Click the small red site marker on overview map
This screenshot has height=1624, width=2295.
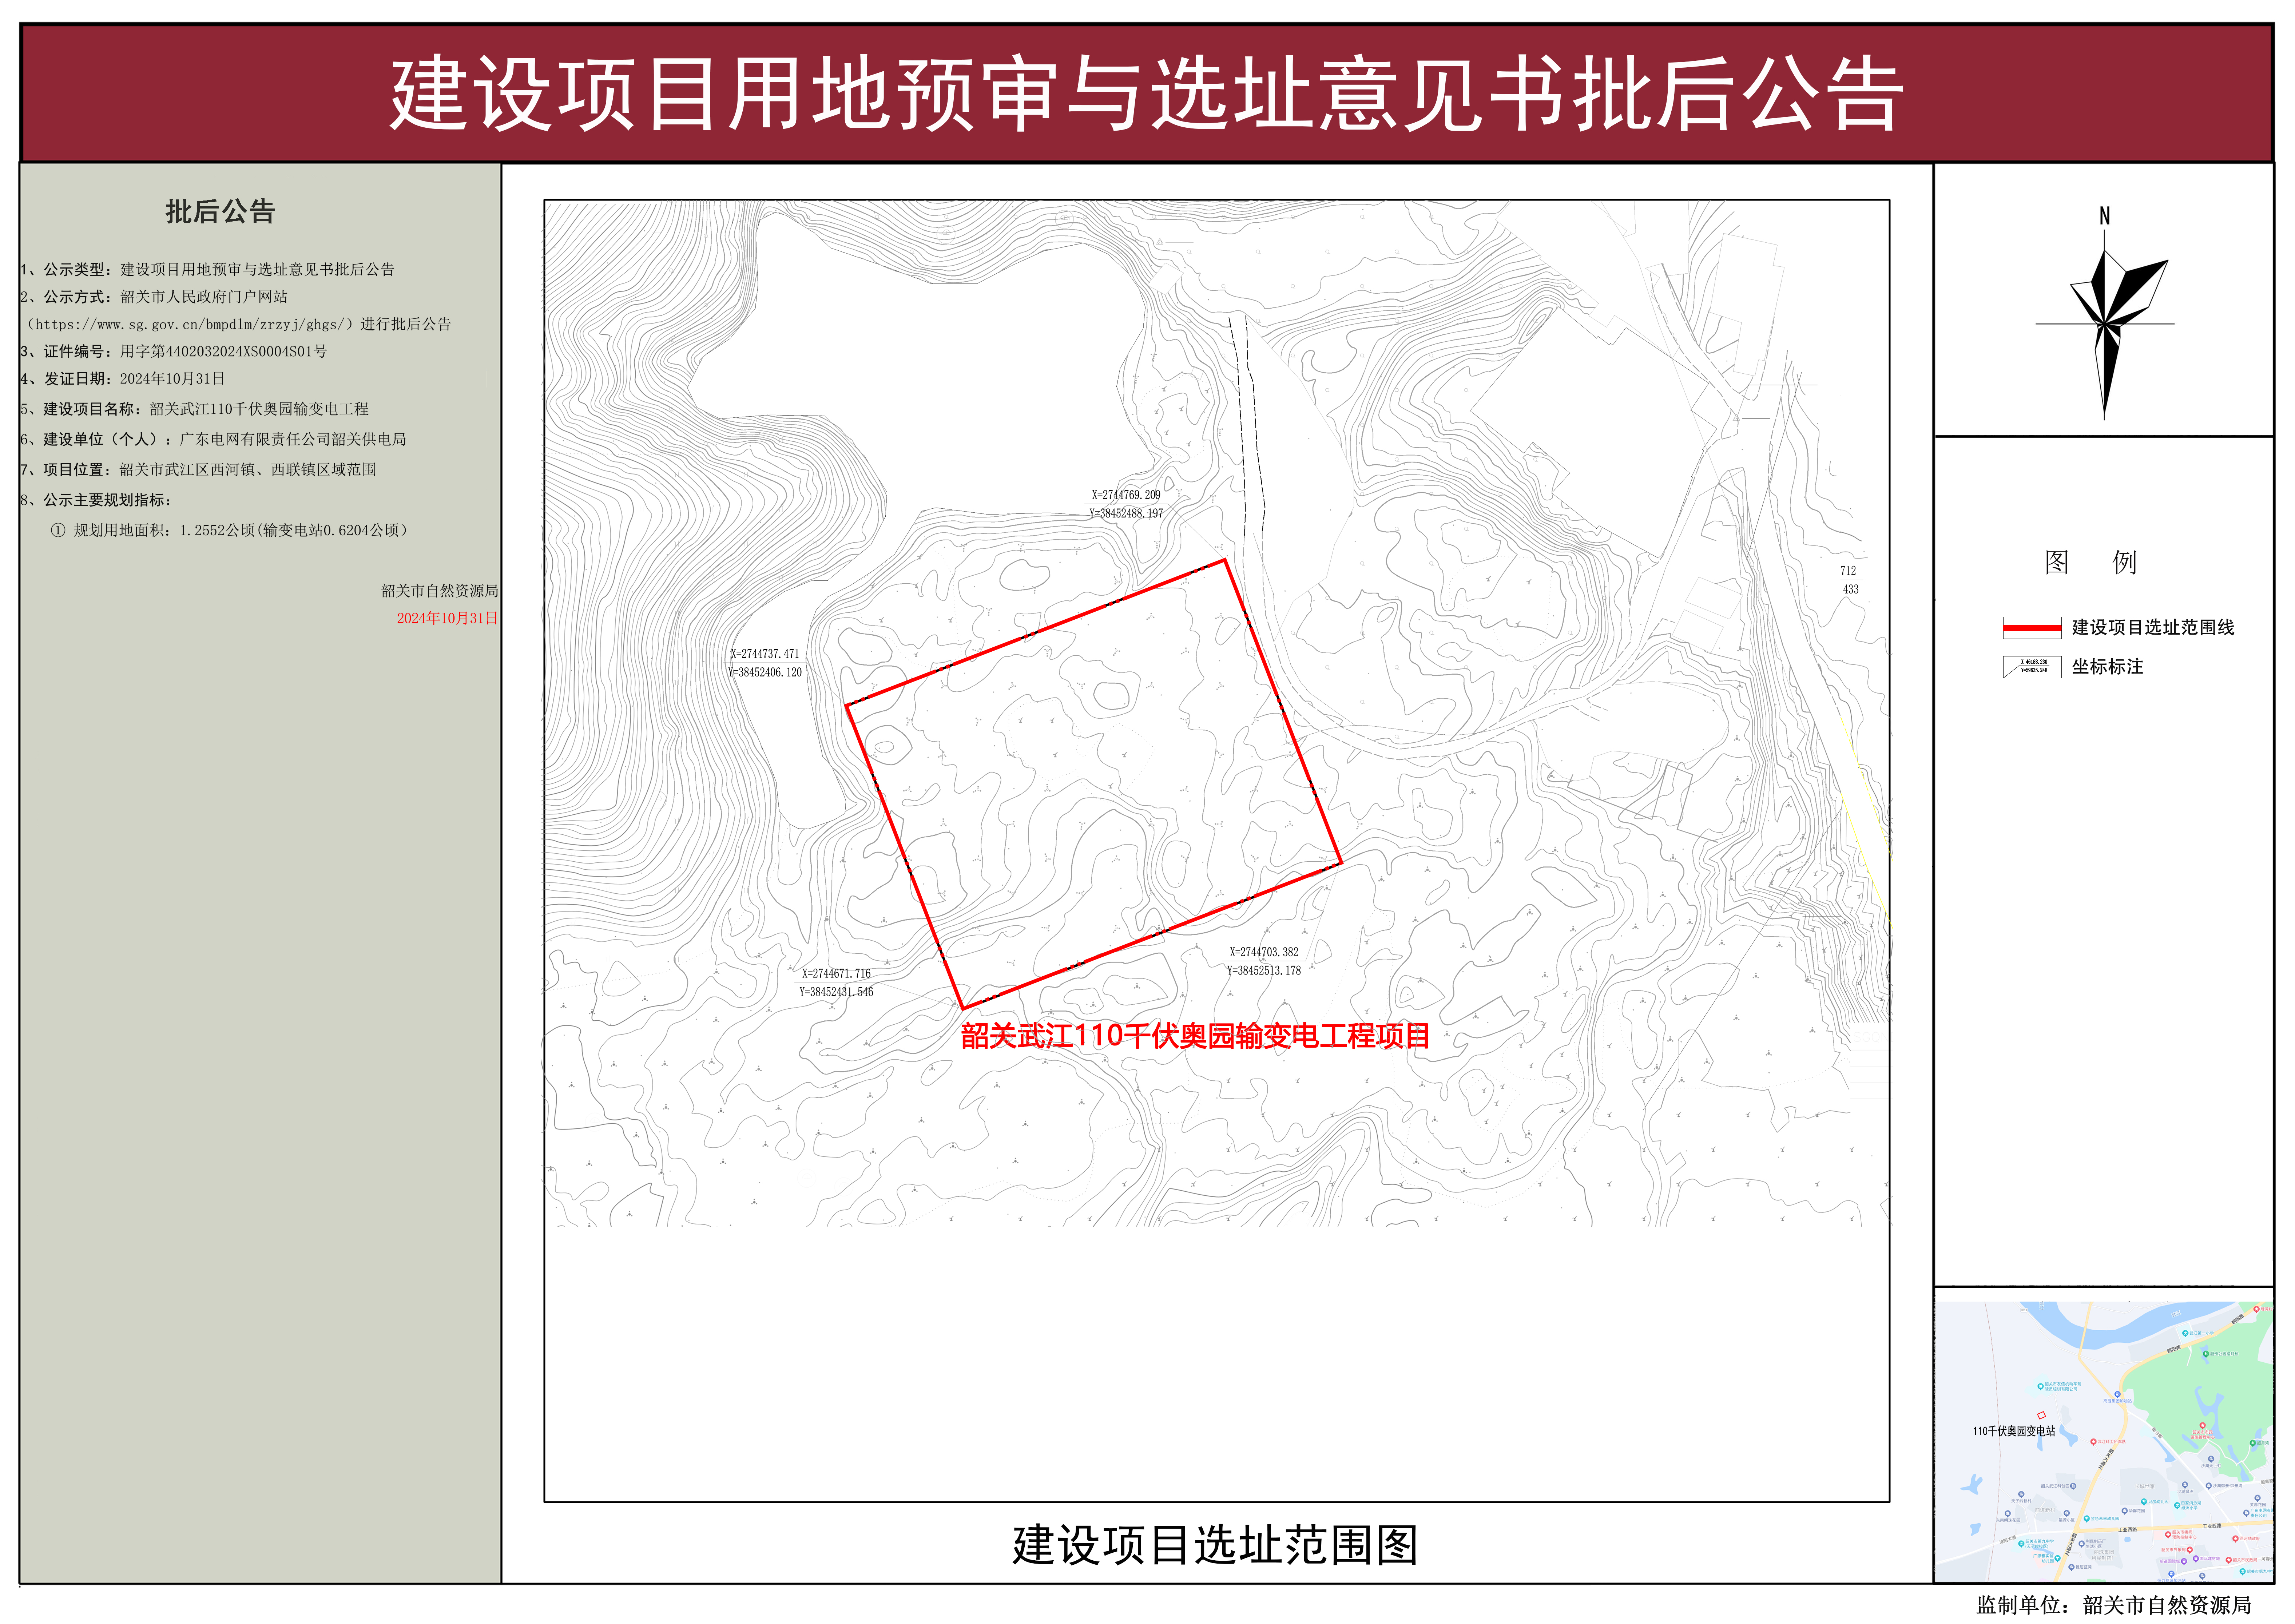click(2042, 1415)
